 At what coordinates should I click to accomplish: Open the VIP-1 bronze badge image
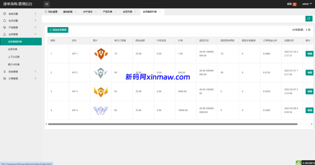(x=101, y=54)
